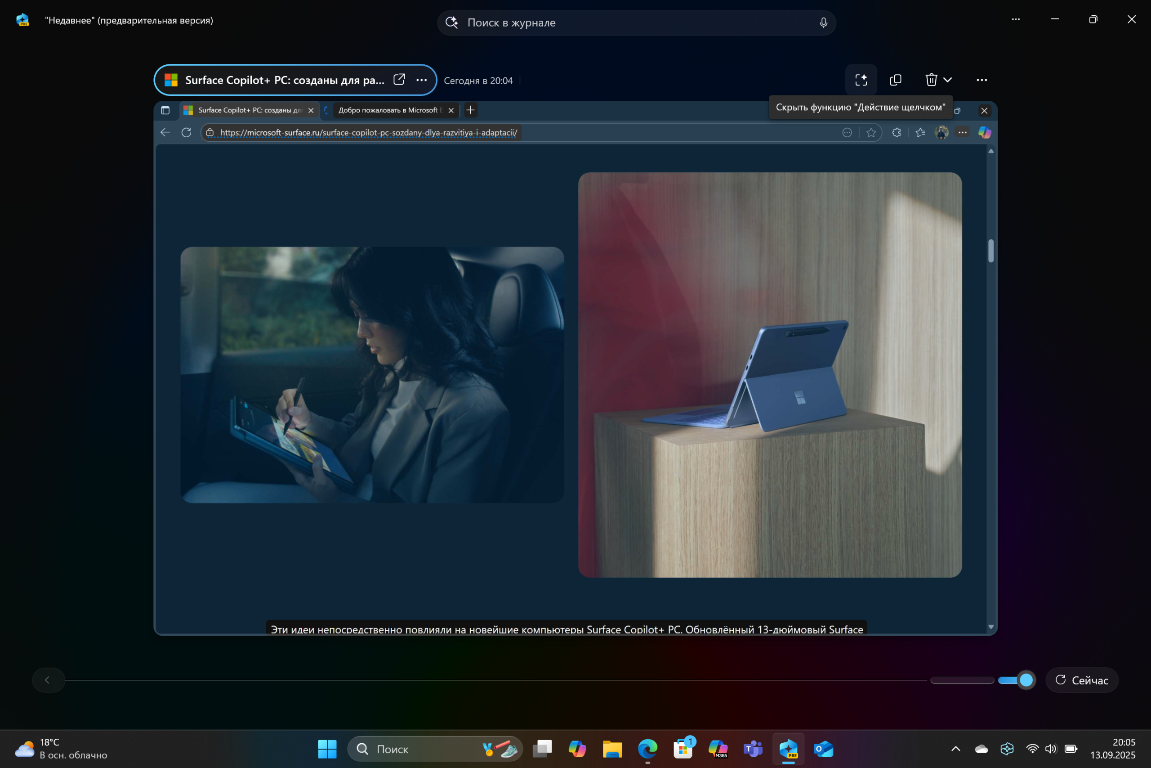
Task: Toggle the Click to Do action button
Action: [x=861, y=80]
